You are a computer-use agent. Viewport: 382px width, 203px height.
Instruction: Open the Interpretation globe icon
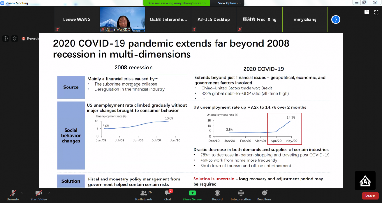click(x=241, y=195)
